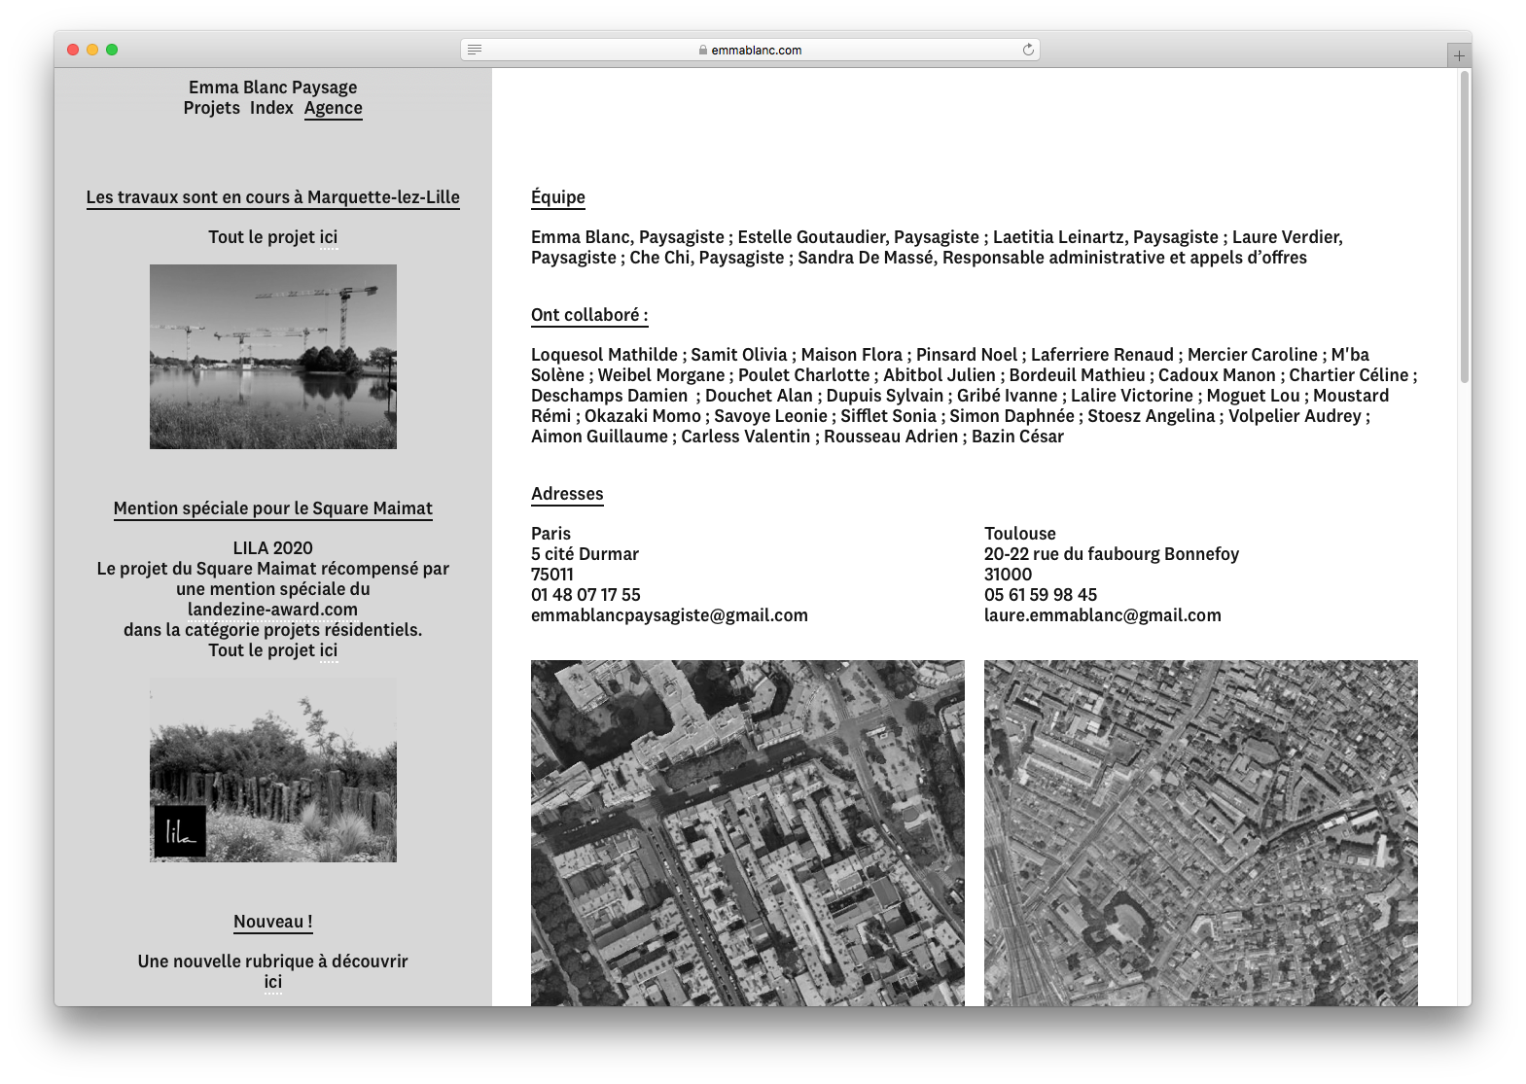Click the Mention spéciale Square Maimat heading
Screen dimensions: 1526x1084
pos(272,508)
